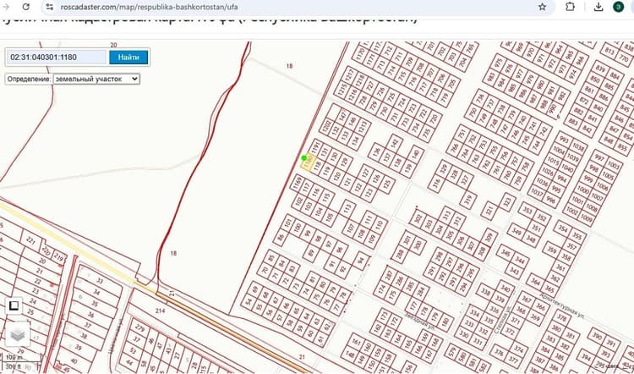Click parcel labeled 221
The width and height of the screenshot is (634, 374).
31,241
